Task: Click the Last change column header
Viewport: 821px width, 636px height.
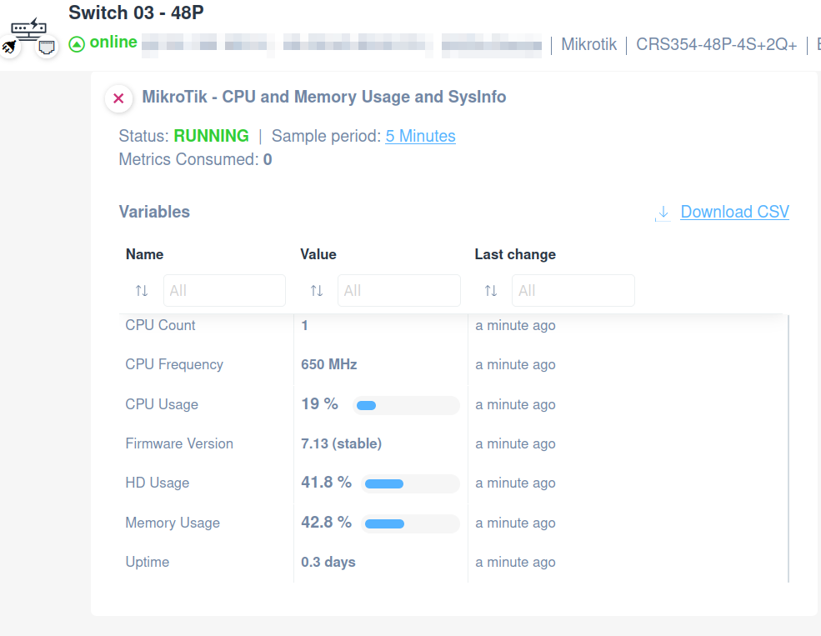Action: click(515, 254)
